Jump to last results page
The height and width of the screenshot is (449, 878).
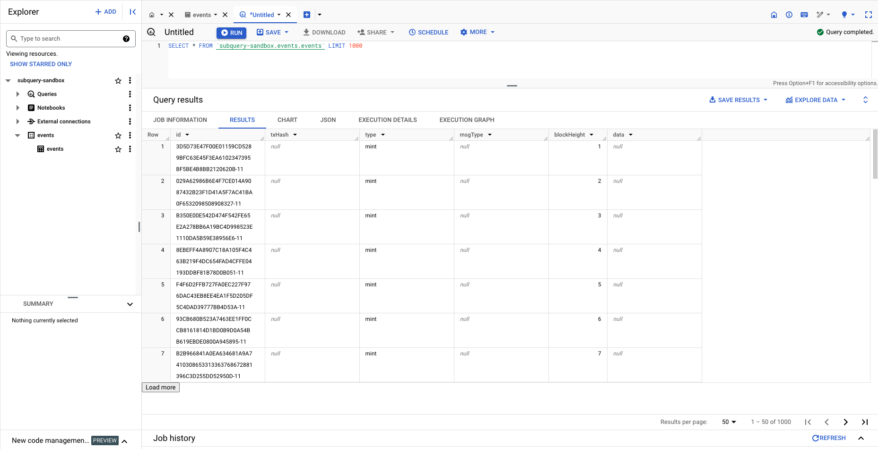coord(865,422)
